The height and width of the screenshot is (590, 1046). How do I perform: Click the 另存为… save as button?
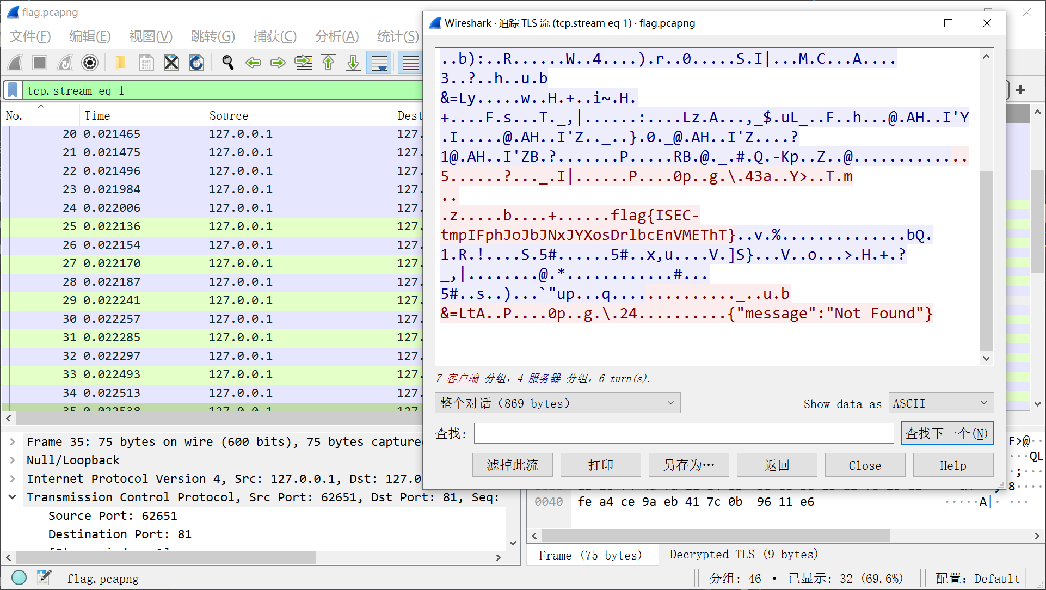click(x=688, y=465)
